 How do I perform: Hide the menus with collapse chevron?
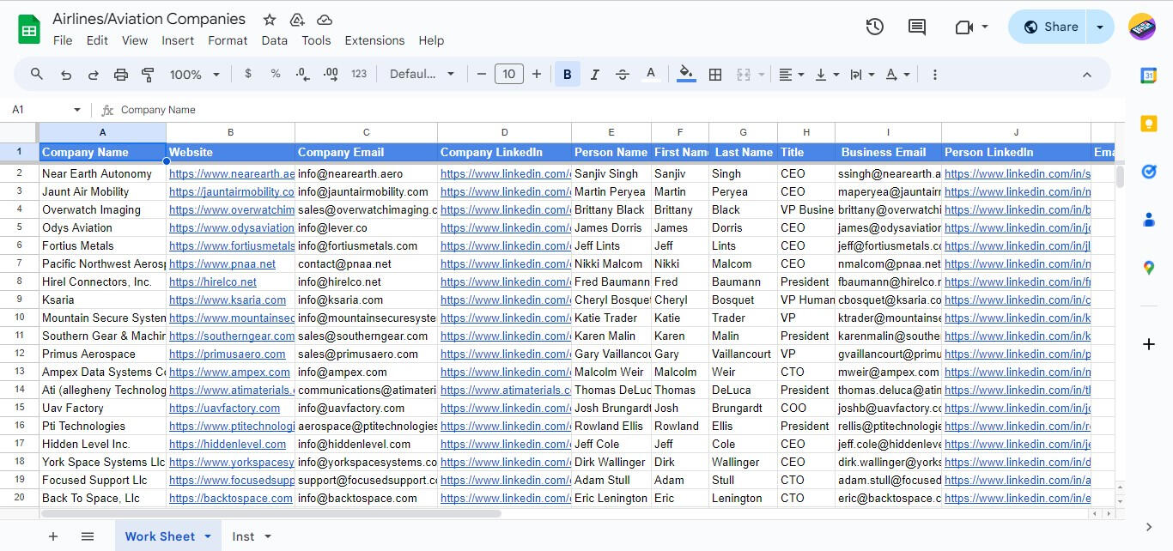[1086, 75]
